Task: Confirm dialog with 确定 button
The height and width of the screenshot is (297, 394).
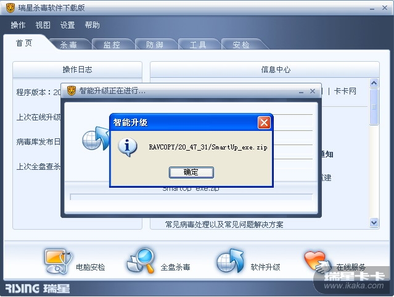Action: (x=191, y=172)
